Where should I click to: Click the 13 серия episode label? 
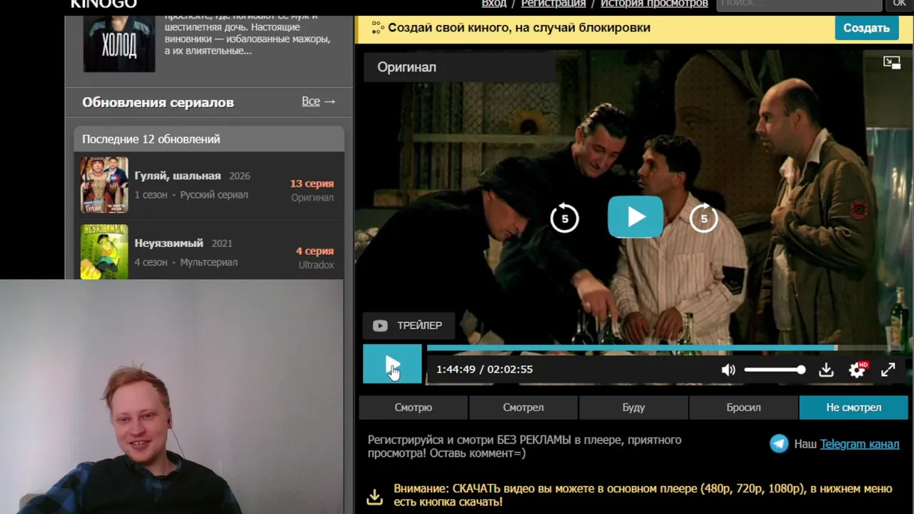tap(312, 183)
